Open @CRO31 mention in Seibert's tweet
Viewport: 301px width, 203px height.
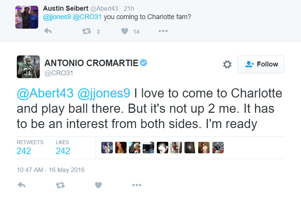(x=87, y=17)
